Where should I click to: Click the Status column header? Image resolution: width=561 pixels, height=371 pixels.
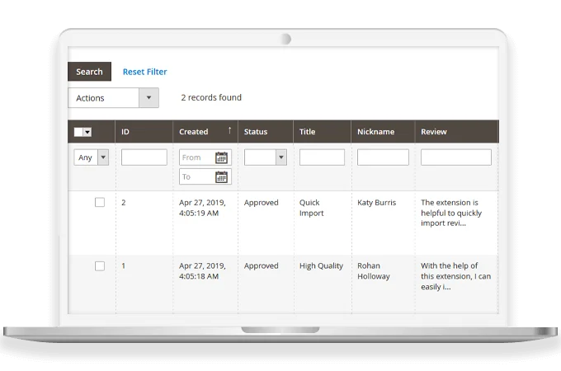(256, 132)
